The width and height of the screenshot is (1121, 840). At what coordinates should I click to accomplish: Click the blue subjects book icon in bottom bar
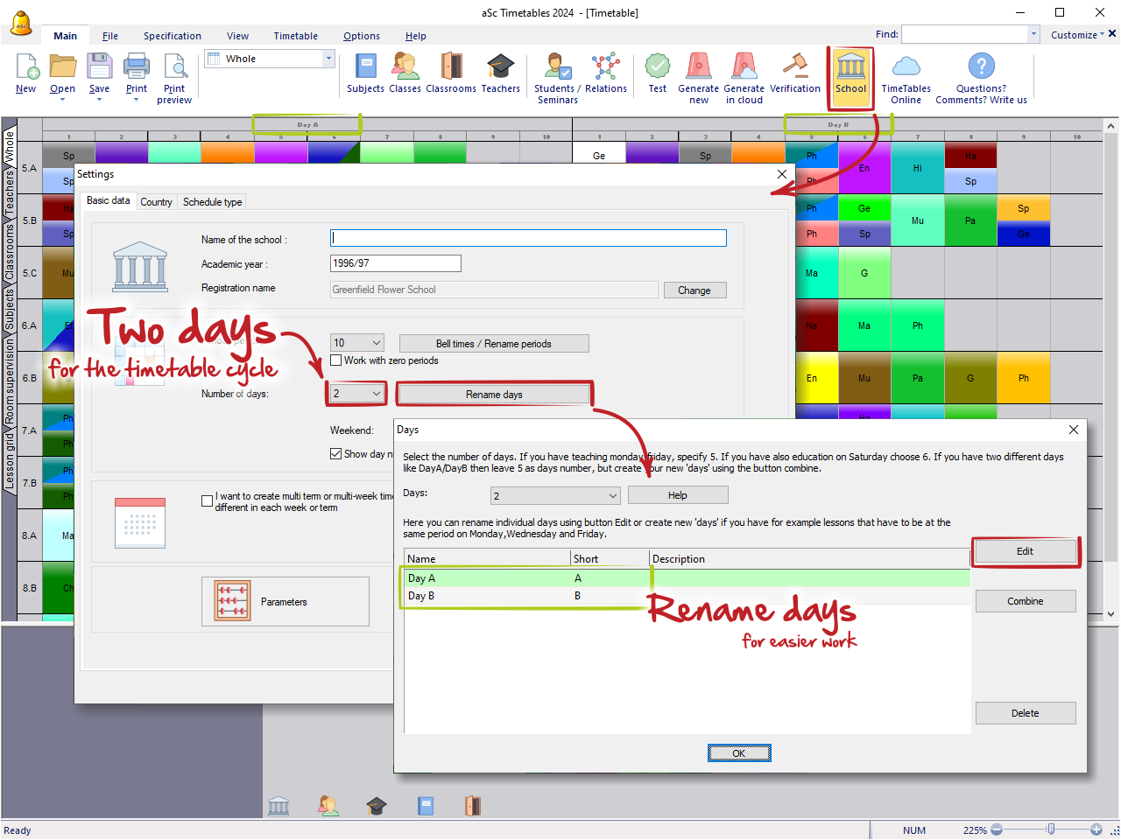pyautogui.click(x=426, y=806)
